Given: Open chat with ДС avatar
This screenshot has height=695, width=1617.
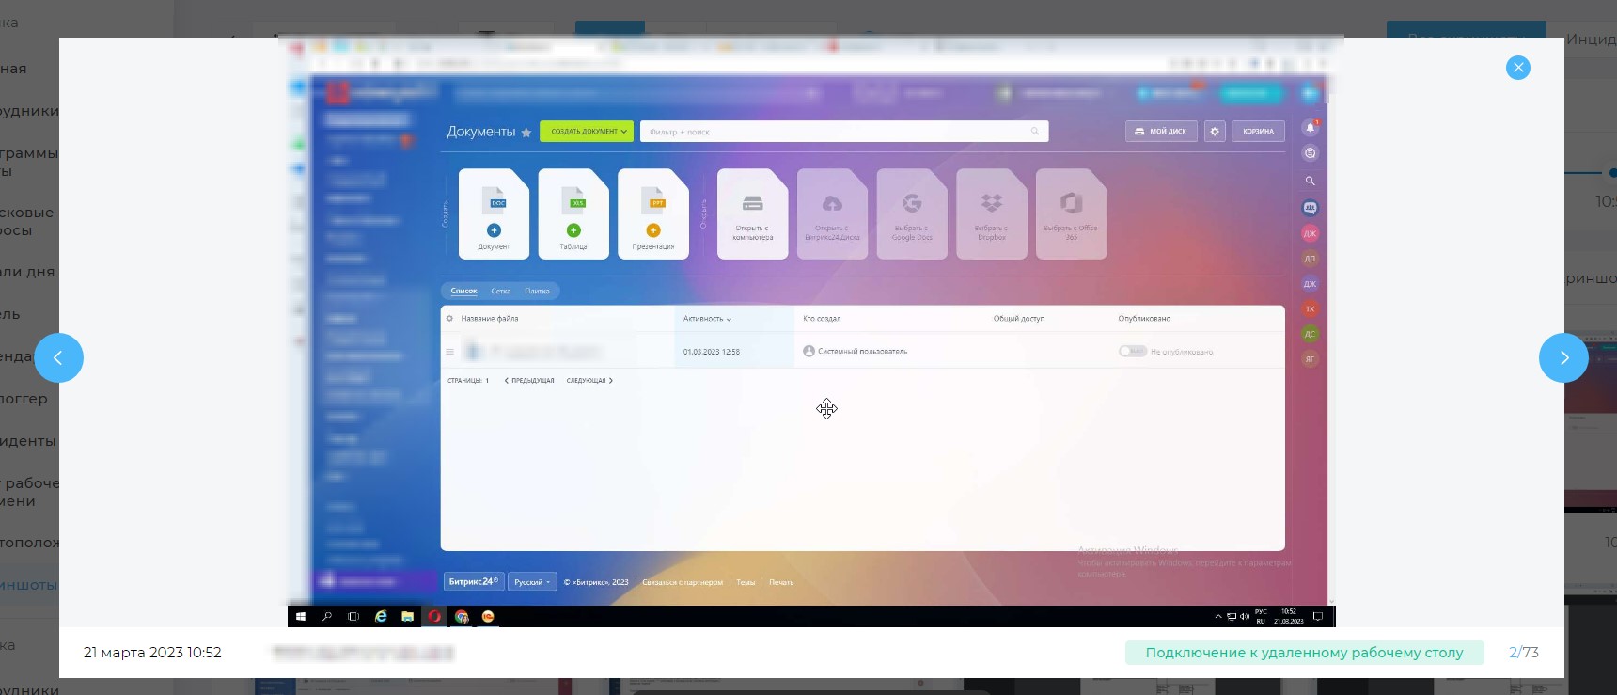Looking at the screenshot, I should click(x=1310, y=334).
